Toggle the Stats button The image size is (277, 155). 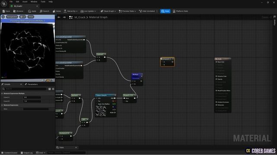pyautogui.click(x=165, y=11)
